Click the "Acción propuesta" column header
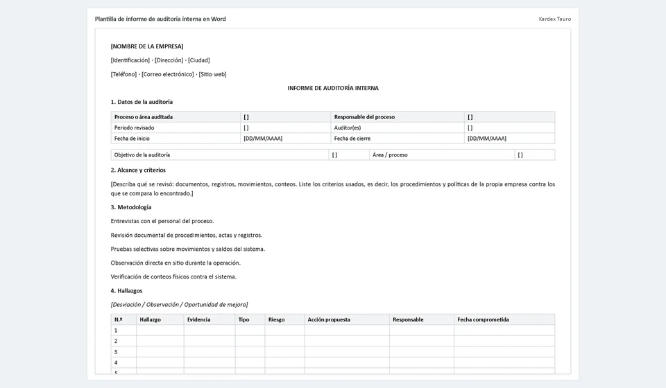Screen dimensions: 666x388 347,319
